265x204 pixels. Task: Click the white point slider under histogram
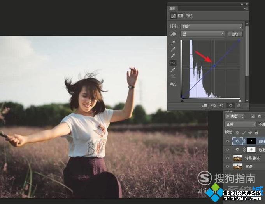240,100
